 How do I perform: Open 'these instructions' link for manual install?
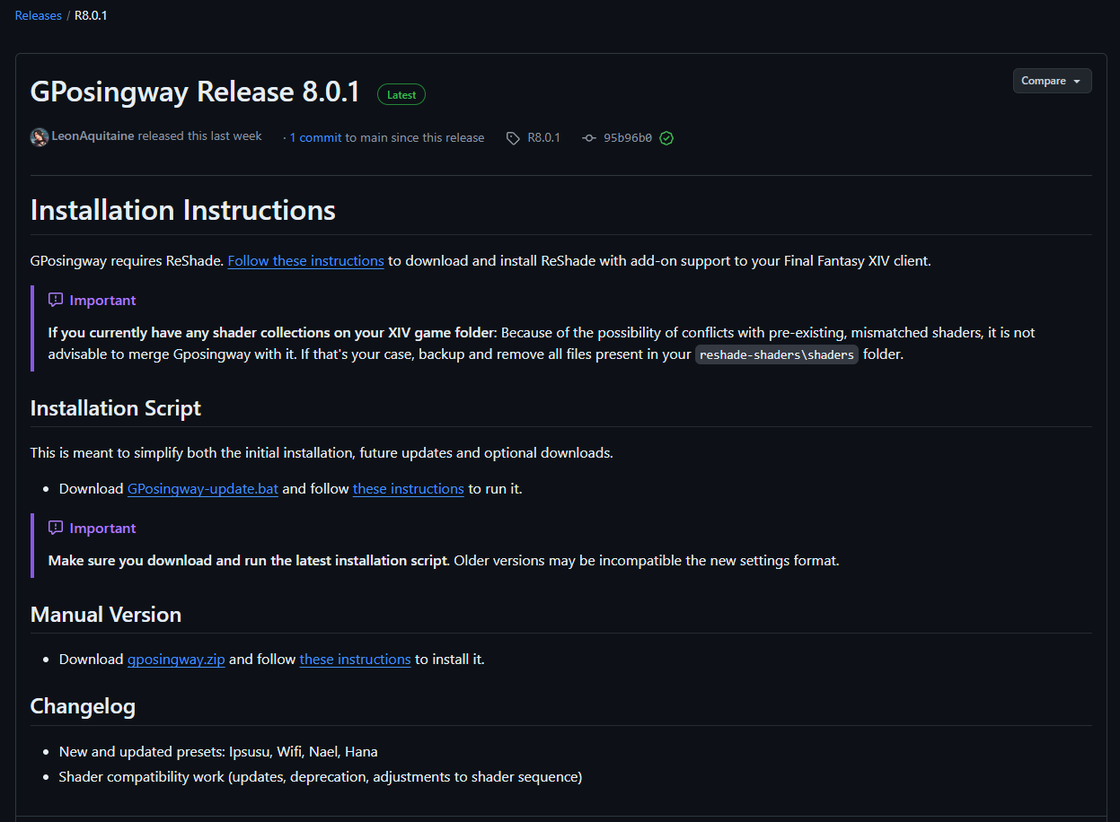click(x=355, y=660)
